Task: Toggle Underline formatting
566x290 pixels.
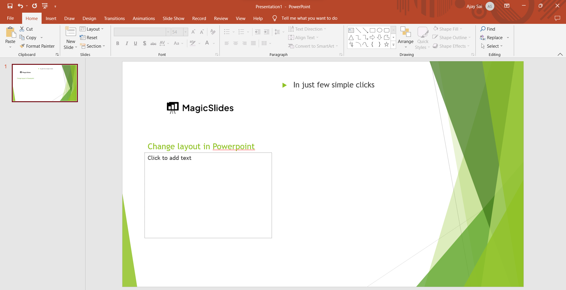Action: (x=135, y=43)
